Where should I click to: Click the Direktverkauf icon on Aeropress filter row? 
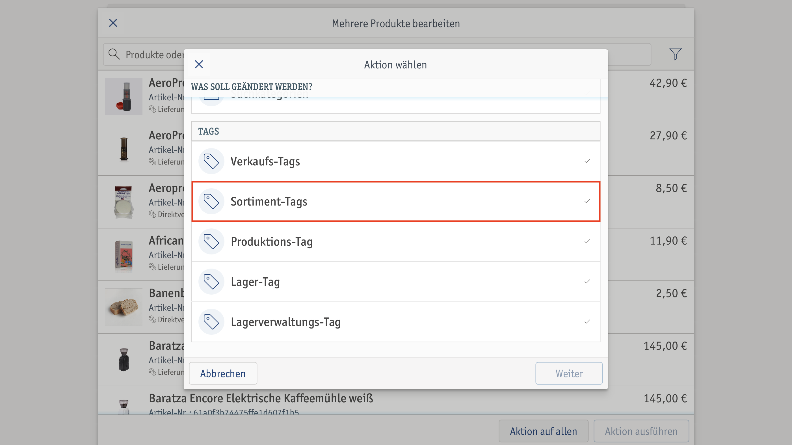point(152,214)
